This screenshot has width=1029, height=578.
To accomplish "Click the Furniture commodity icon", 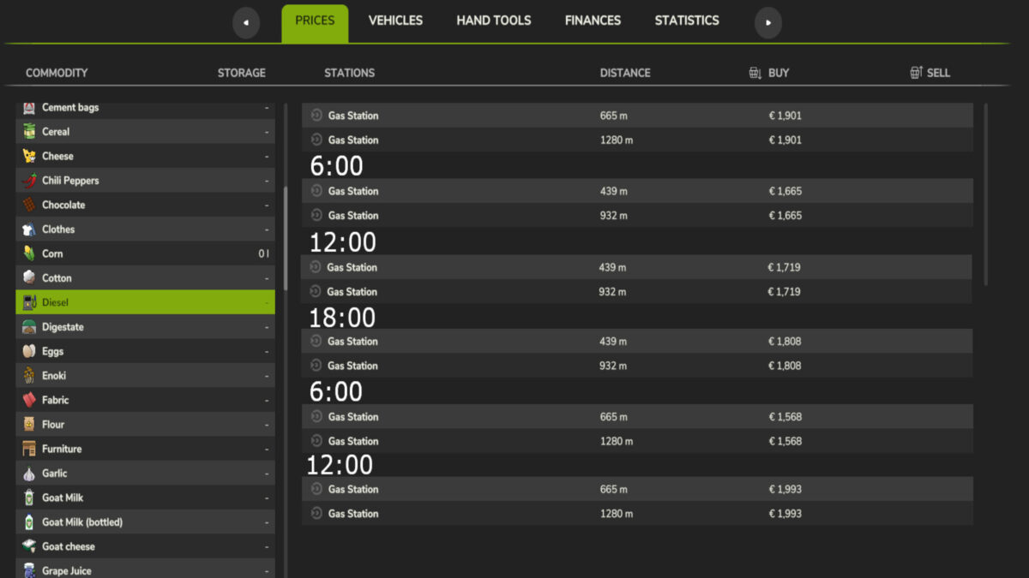I will 28,449.
